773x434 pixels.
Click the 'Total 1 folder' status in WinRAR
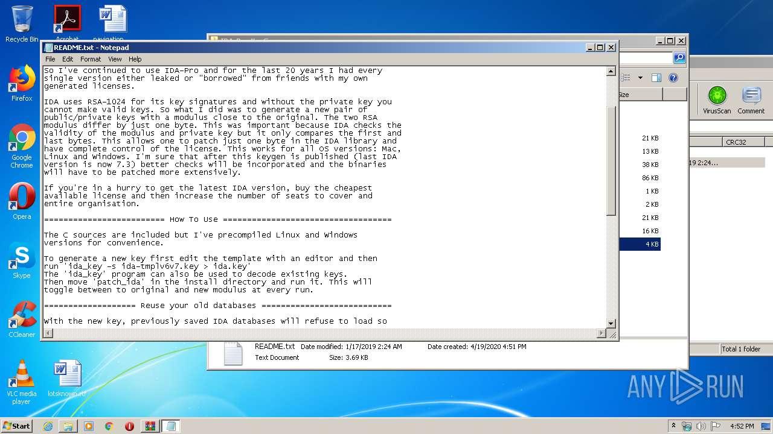click(741, 349)
